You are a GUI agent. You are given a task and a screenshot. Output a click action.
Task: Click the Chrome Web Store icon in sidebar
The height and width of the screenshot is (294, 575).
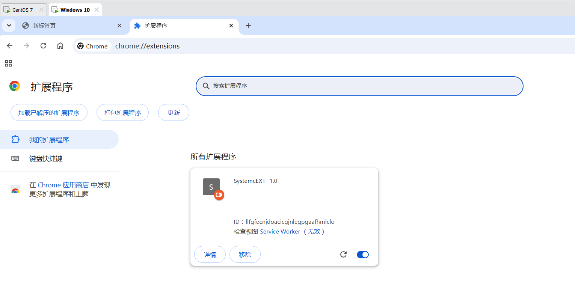(15, 190)
